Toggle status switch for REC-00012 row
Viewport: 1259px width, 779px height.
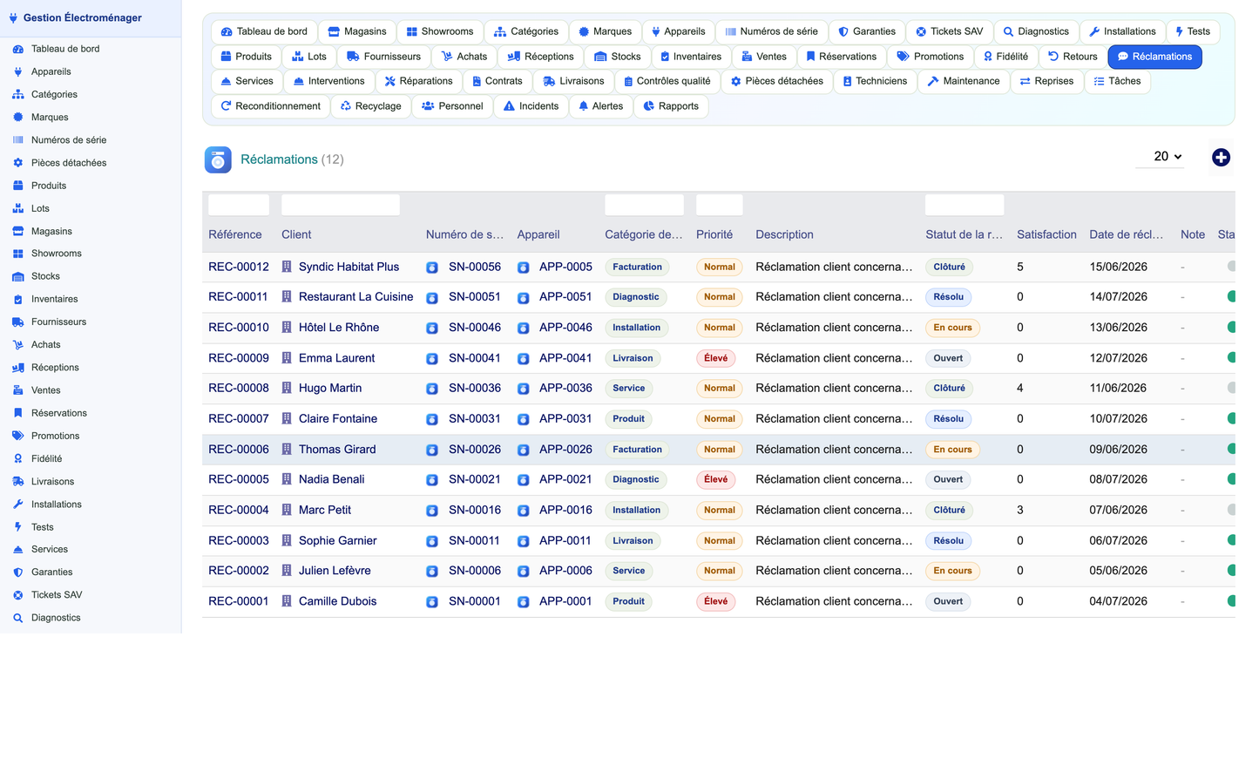coord(1231,267)
